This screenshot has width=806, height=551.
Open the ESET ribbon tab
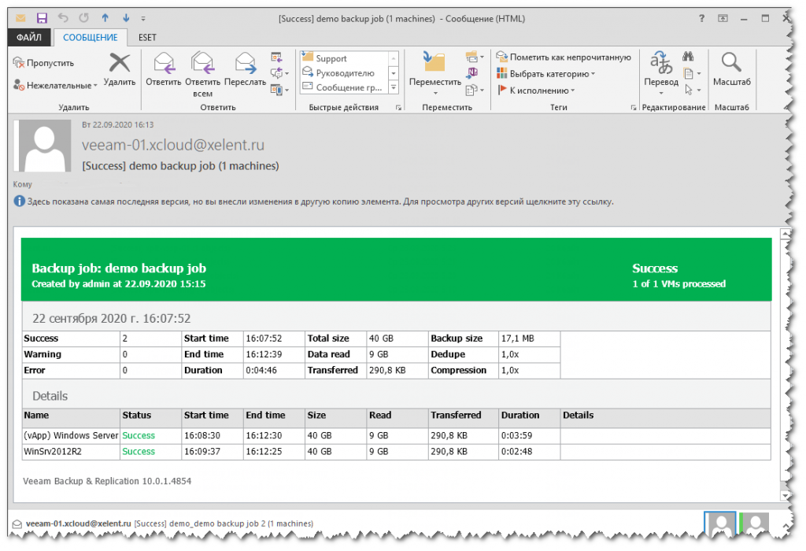[x=147, y=38]
